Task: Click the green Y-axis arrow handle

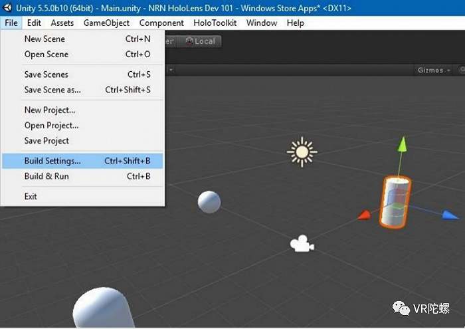Action: [402, 144]
